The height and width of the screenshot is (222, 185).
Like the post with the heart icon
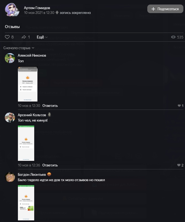[7, 37]
